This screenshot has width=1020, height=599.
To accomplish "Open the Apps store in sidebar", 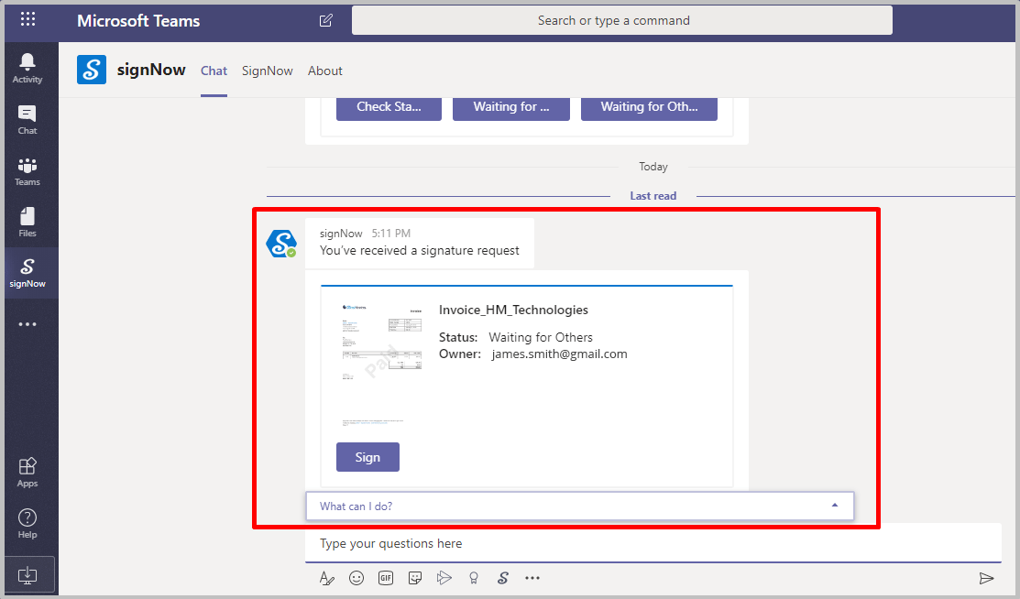I will click(27, 473).
